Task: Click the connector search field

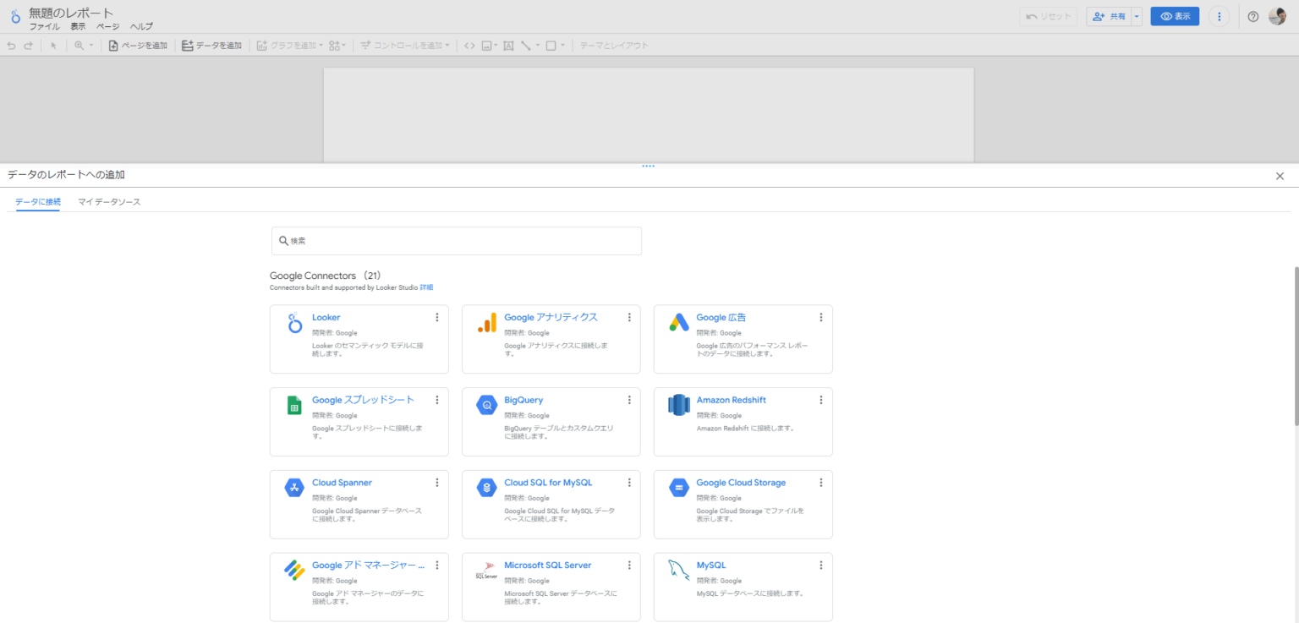Action: (457, 241)
